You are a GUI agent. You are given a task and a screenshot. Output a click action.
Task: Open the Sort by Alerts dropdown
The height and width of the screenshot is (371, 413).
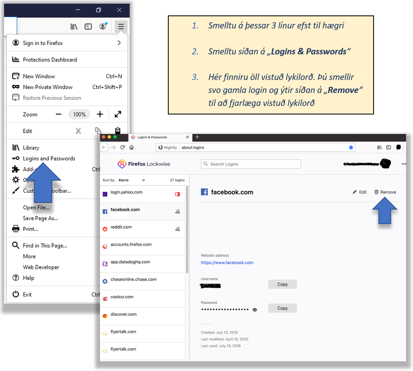tap(131, 180)
